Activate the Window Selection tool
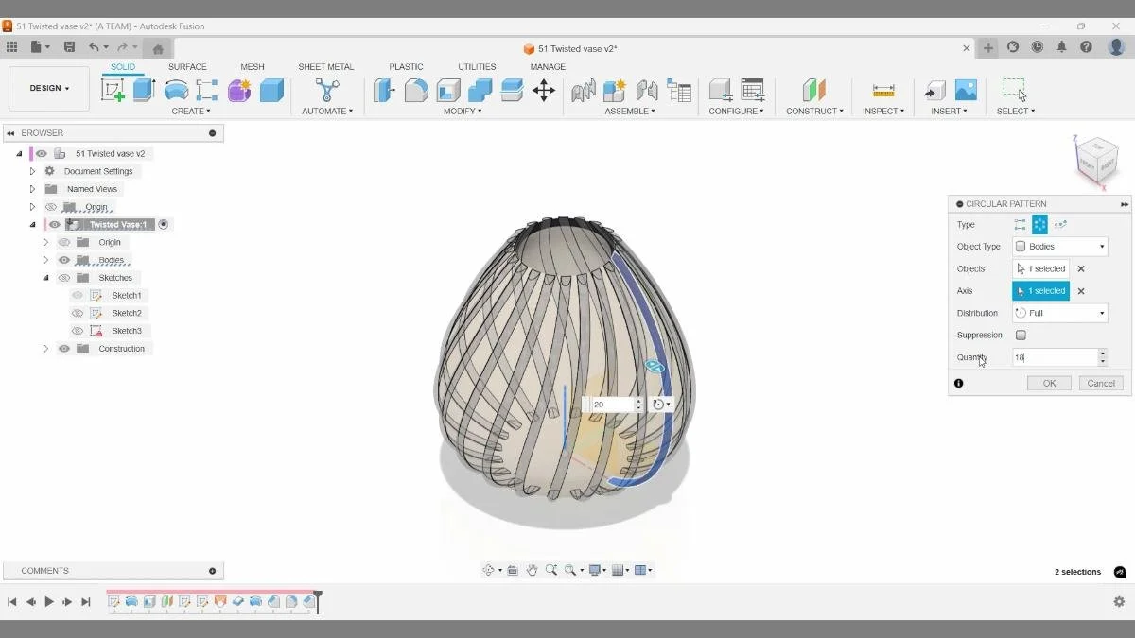 coord(1015,90)
